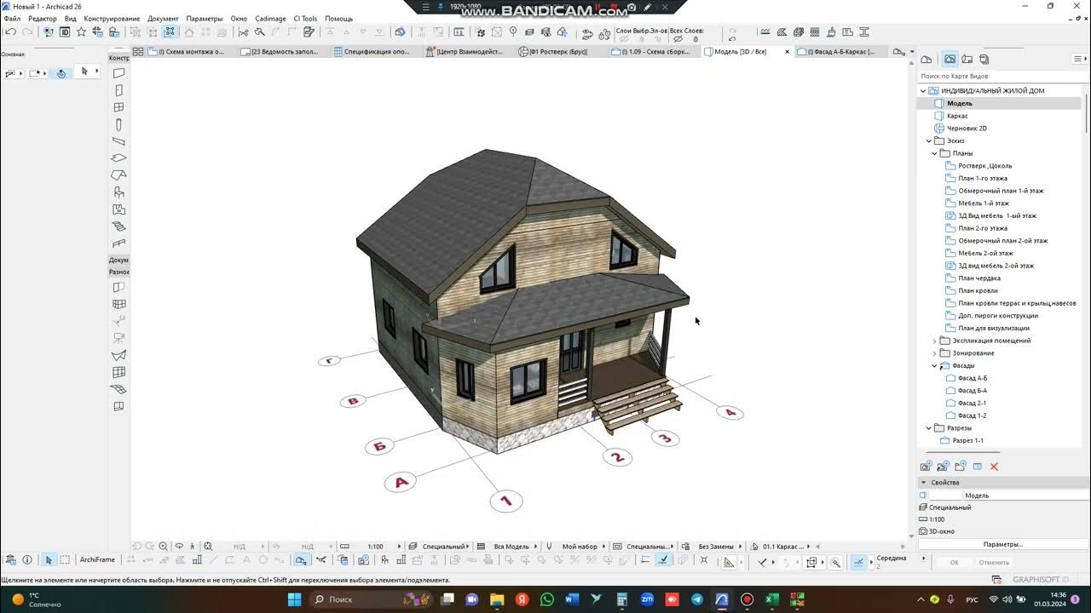Select the Beam tool in toolbox
This screenshot has height=613, width=1091.
coord(119,141)
